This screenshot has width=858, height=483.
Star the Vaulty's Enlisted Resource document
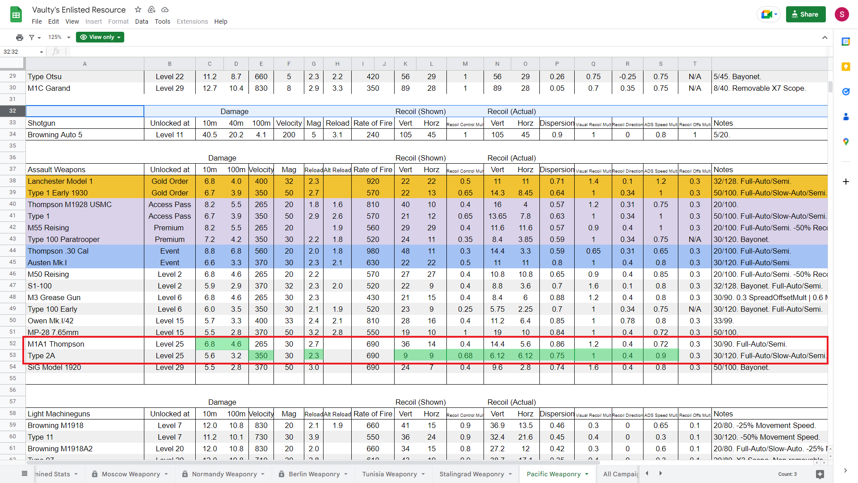(x=138, y=9)
